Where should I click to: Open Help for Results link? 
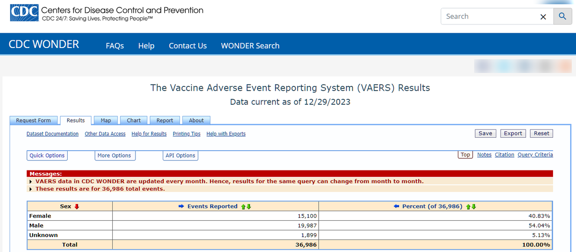pos(149,134)
